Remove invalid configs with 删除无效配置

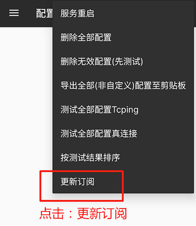click(123, 61)
